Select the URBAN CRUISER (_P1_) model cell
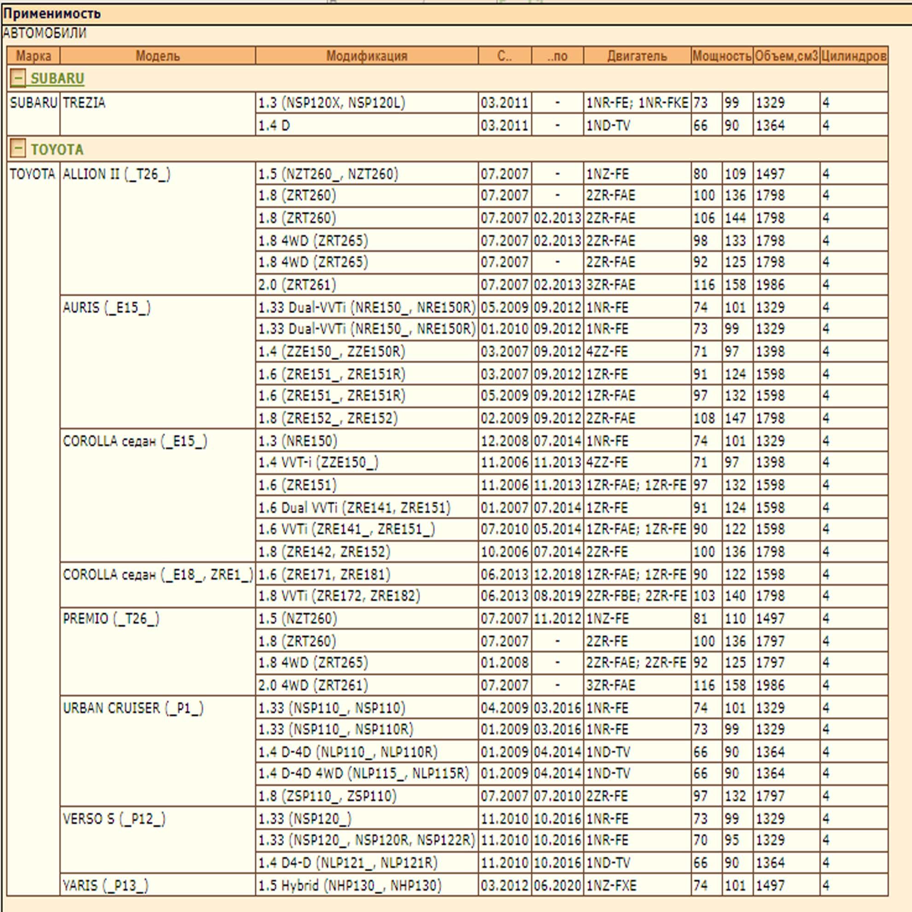Image resolution: width=912 pixels, height=912 pixels. click(x=133, y=708)
